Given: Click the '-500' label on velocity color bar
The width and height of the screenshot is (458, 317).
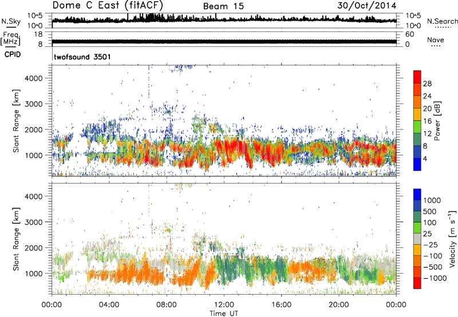Looking at the screenshot, I should coord(433,267).
